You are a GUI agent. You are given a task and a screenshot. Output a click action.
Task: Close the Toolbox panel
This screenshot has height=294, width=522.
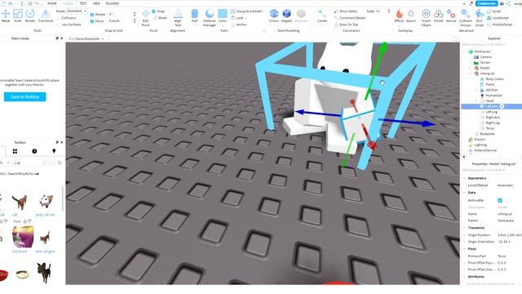pyautogui.click(x=62, y=142)
